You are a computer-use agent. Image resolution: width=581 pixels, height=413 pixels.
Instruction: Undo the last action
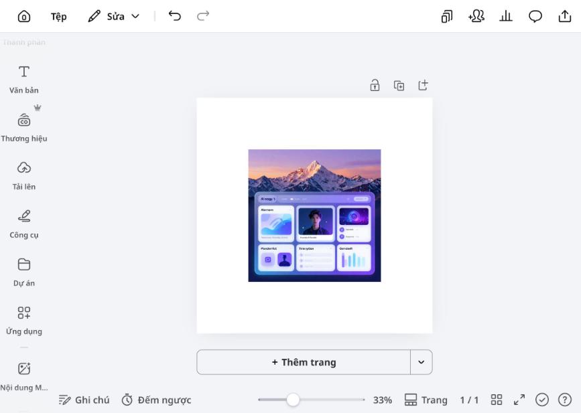175,17
